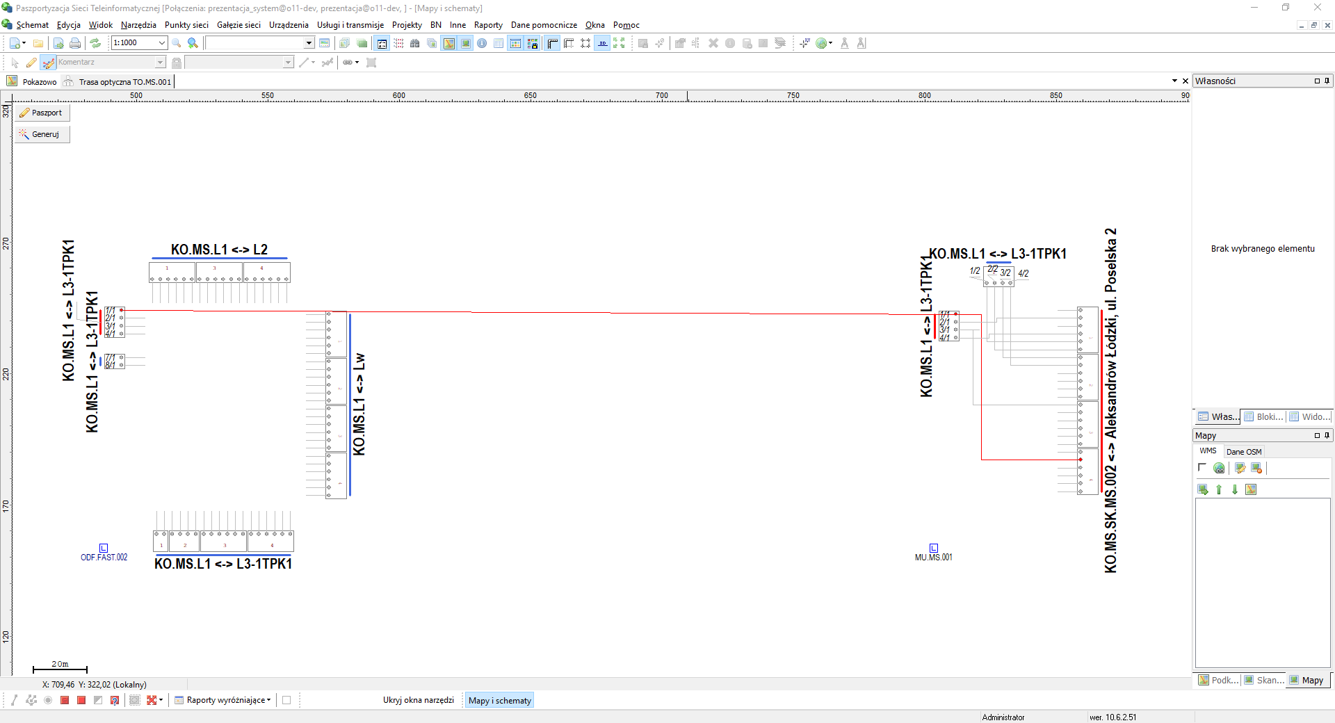Viewport: 1335px width, 723px height.
Task: Click the green up arrow in Mapy panel
Action: coord(1219,489)
